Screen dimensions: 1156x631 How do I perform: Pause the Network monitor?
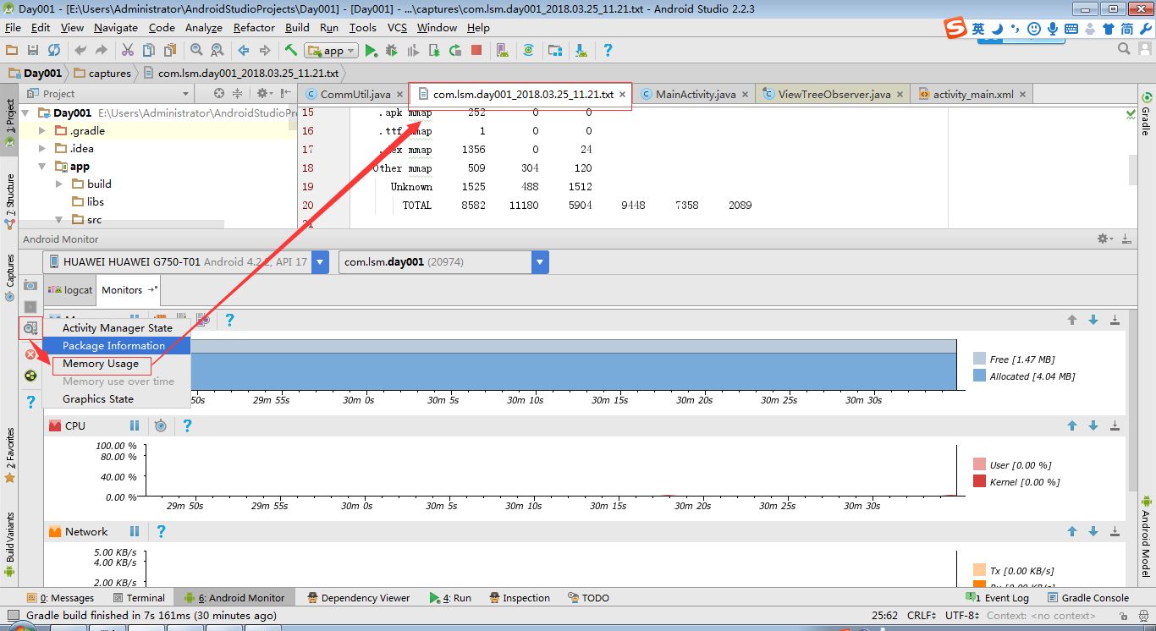point(135,531)
